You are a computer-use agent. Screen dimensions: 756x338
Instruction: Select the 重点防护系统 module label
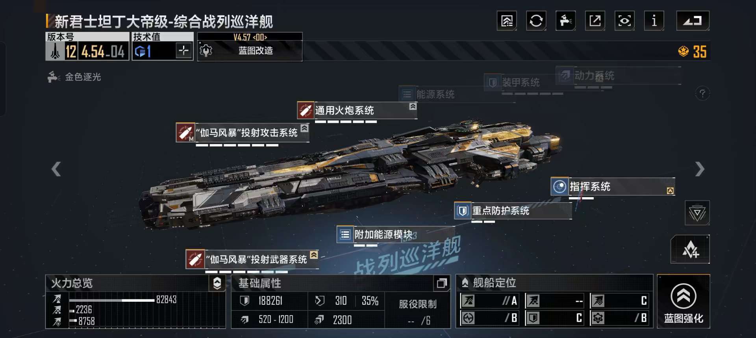click(x=500, y=211)
